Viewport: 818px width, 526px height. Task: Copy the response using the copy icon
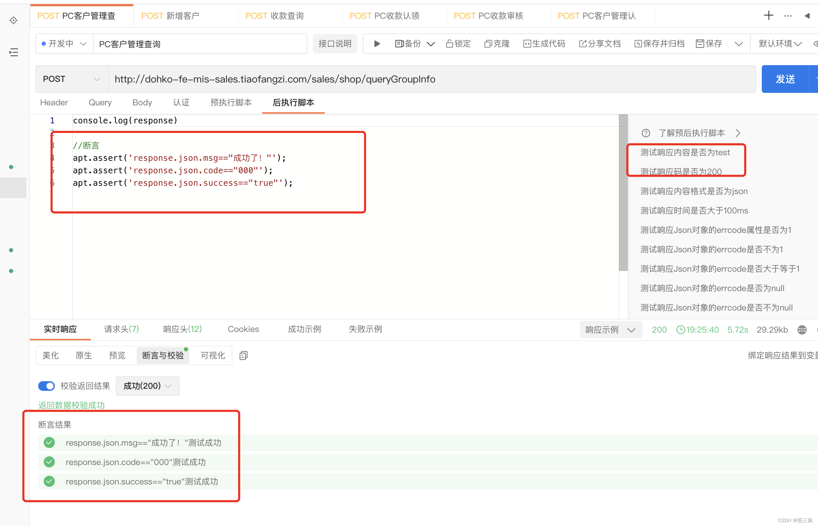(x=243, y=355)
